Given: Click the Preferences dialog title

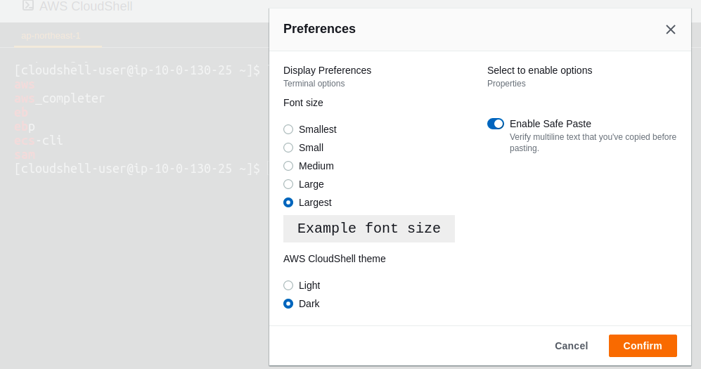Looking at the screenshot, I should 319,29.
